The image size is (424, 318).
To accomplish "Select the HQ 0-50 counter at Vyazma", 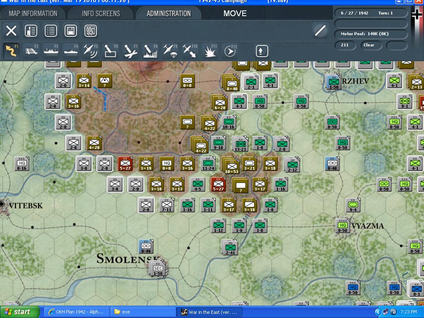I will click(343, 226).
